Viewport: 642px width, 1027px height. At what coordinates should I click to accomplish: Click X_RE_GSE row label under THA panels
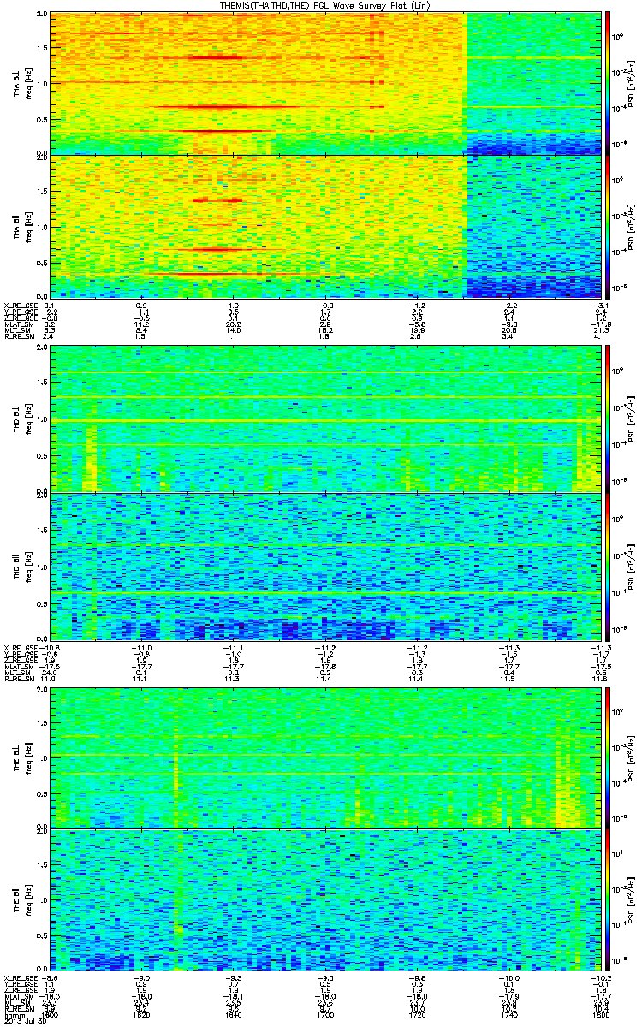tap(19, 305)
